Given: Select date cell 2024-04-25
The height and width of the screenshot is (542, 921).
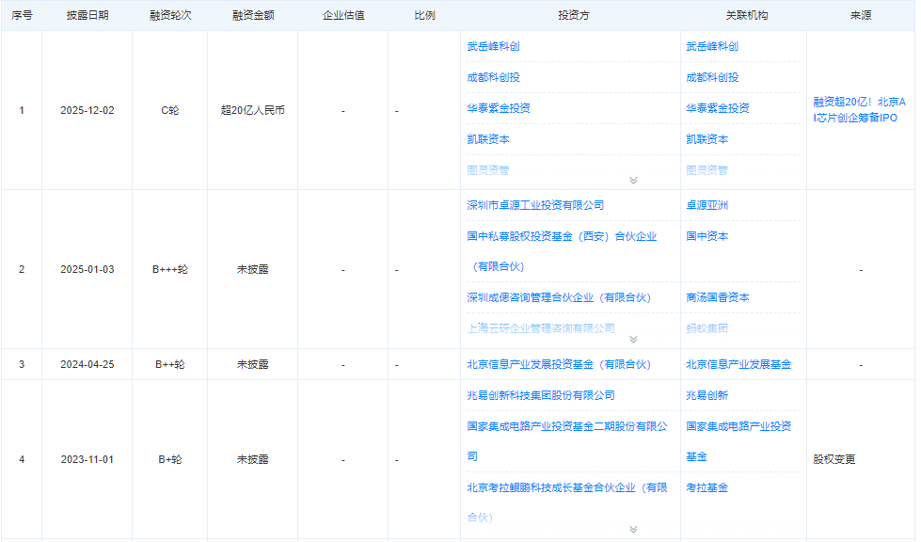Looking at the screenshot, I should (87, 365).
